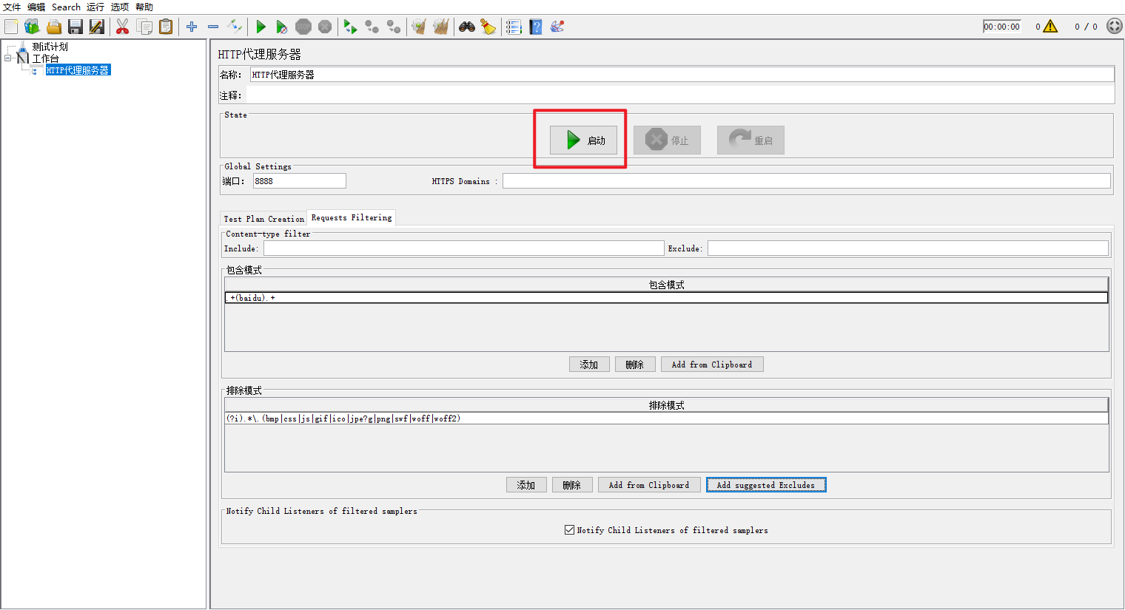1125x610 pixels.
Task: Click 添加 under the 排除模式 table
Action: click(526, 485)
